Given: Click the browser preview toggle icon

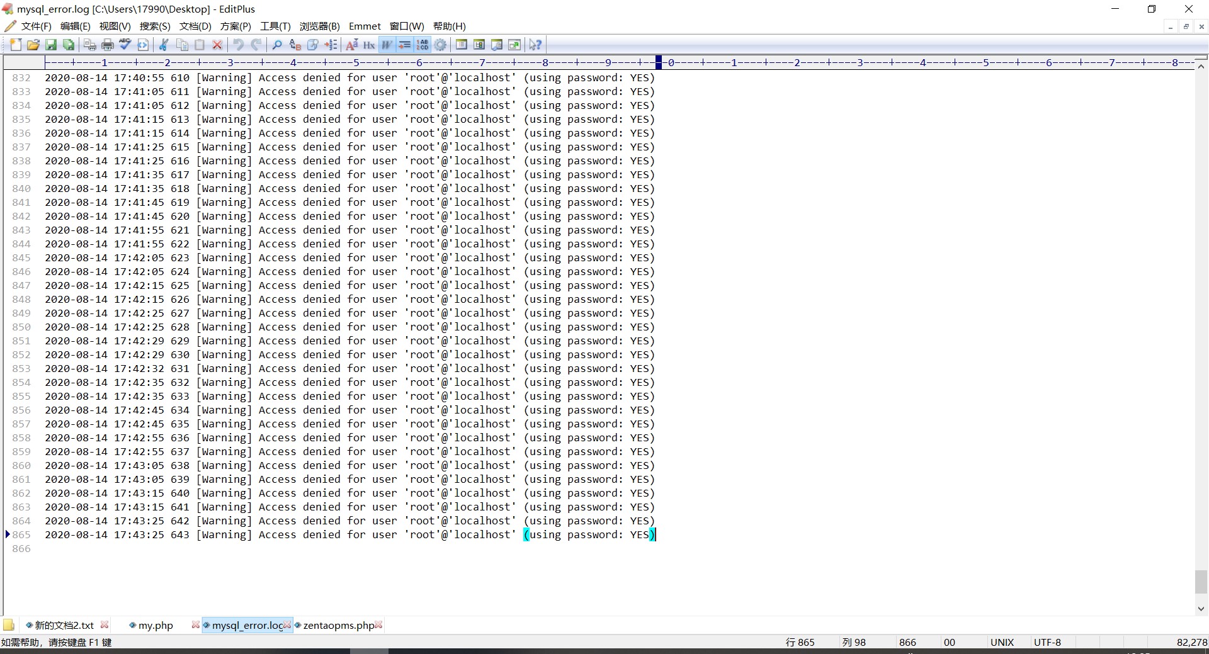Looking at the screenshot, I should tap(143, 45).
